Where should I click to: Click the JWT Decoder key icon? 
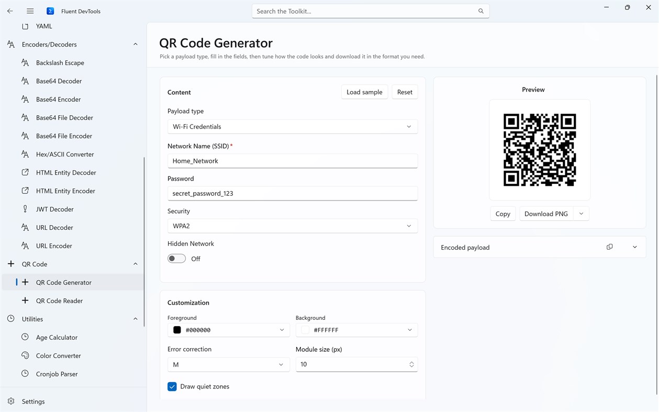pos(25,209)
